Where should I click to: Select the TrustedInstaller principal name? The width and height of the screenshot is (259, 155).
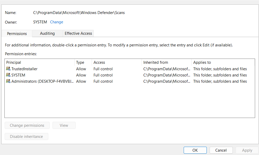(24, 69)
